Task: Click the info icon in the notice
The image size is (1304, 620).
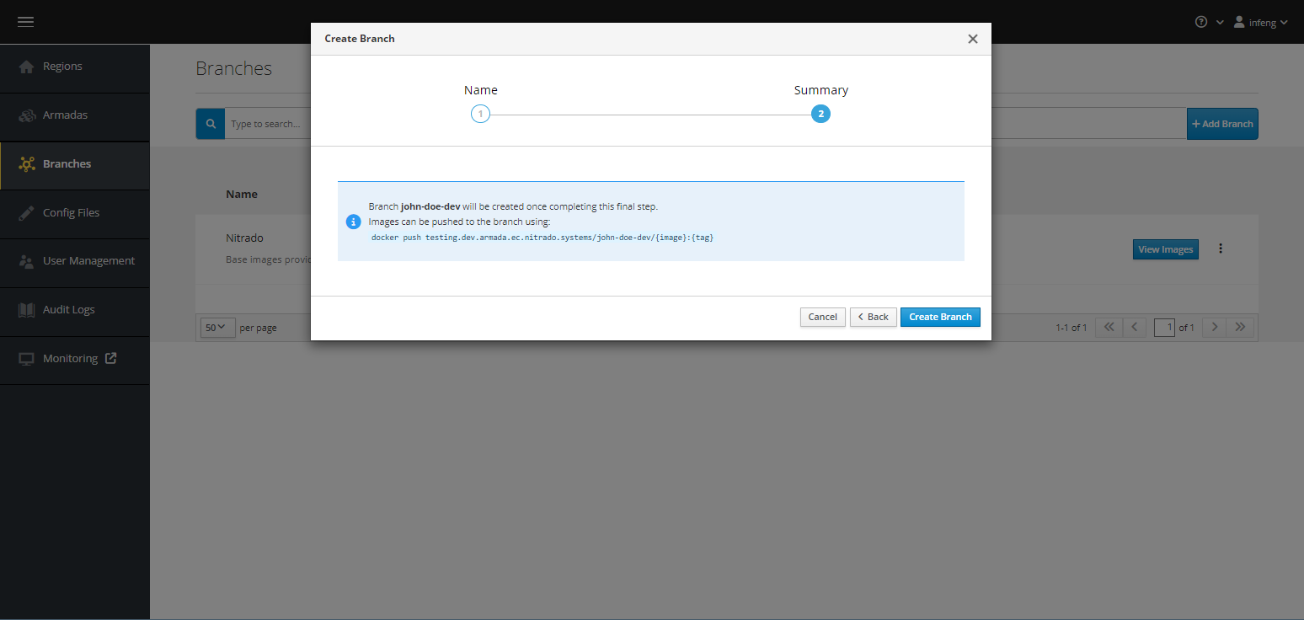Action: [x=354, y=222]
